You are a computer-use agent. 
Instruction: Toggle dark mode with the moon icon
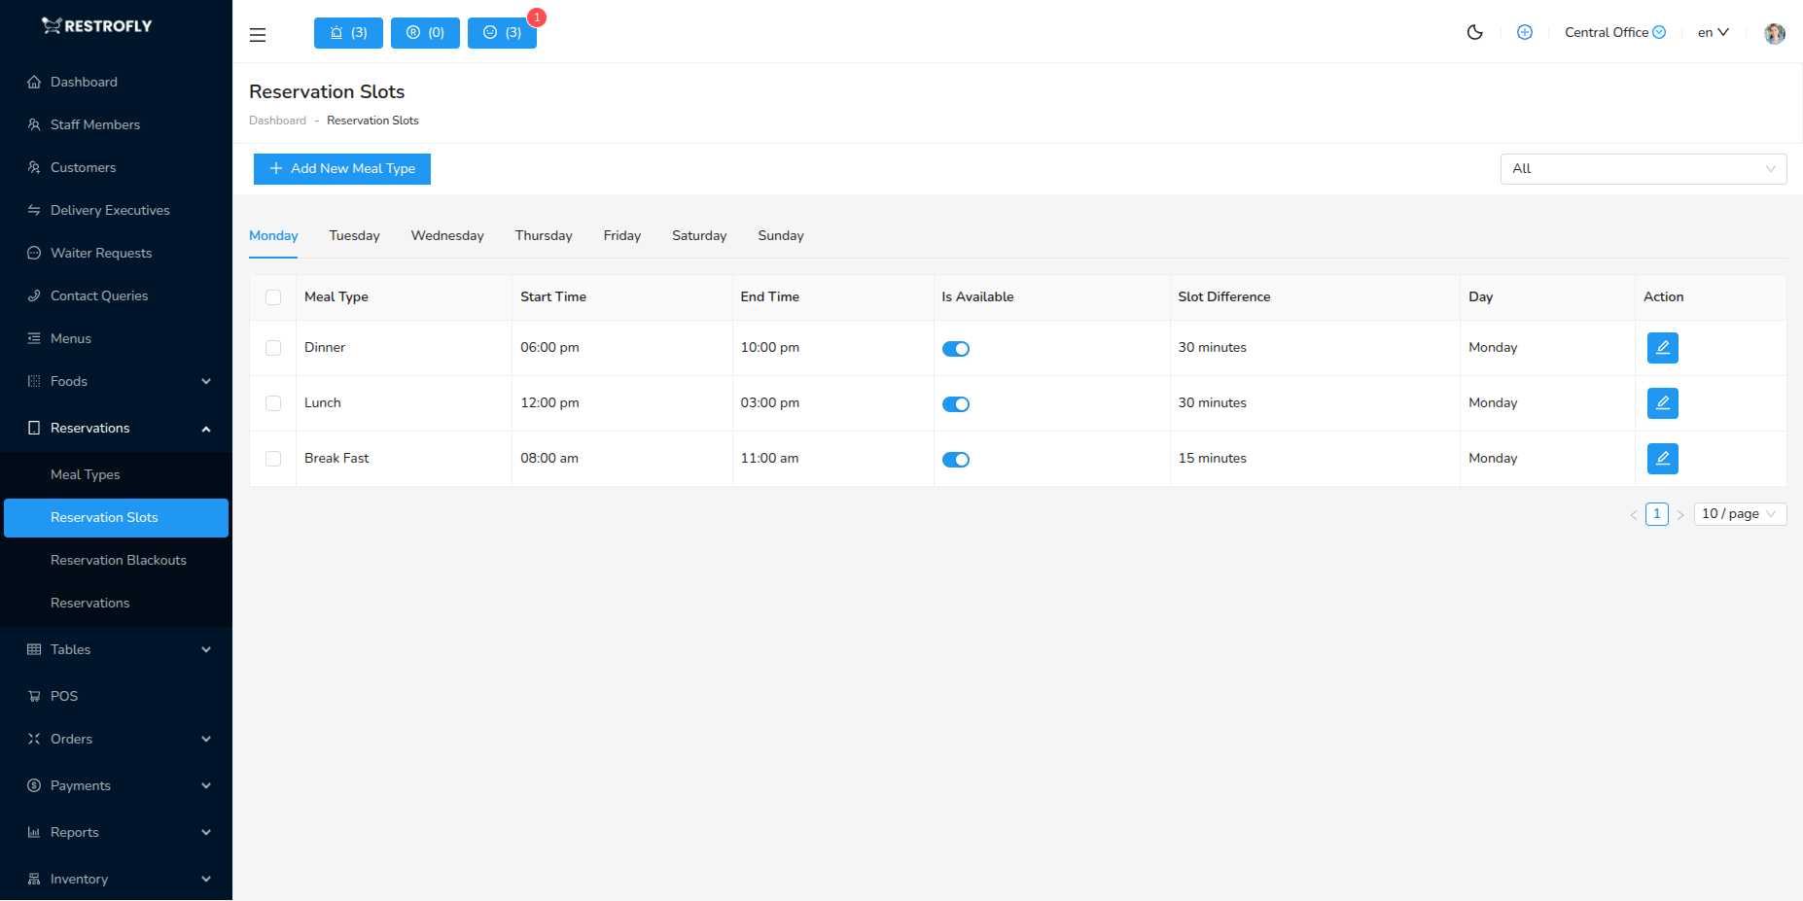click(1474, 32)
